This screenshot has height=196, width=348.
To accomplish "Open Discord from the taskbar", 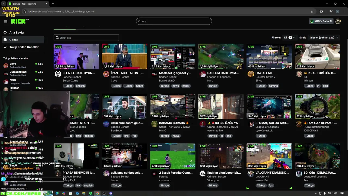I will click(111, 193).
